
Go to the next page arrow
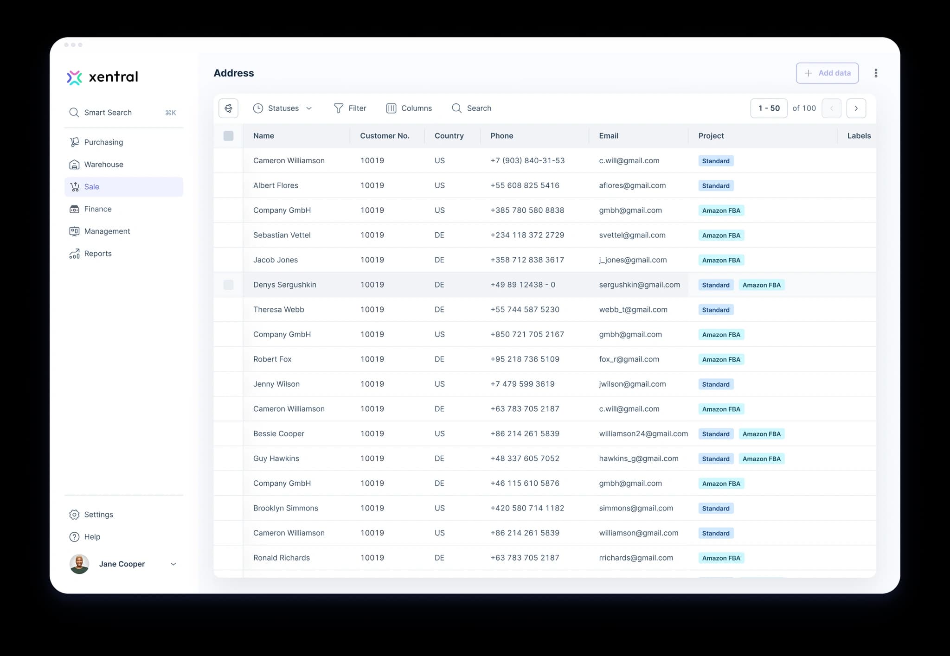pyautogui.click(x=856, y=108)
